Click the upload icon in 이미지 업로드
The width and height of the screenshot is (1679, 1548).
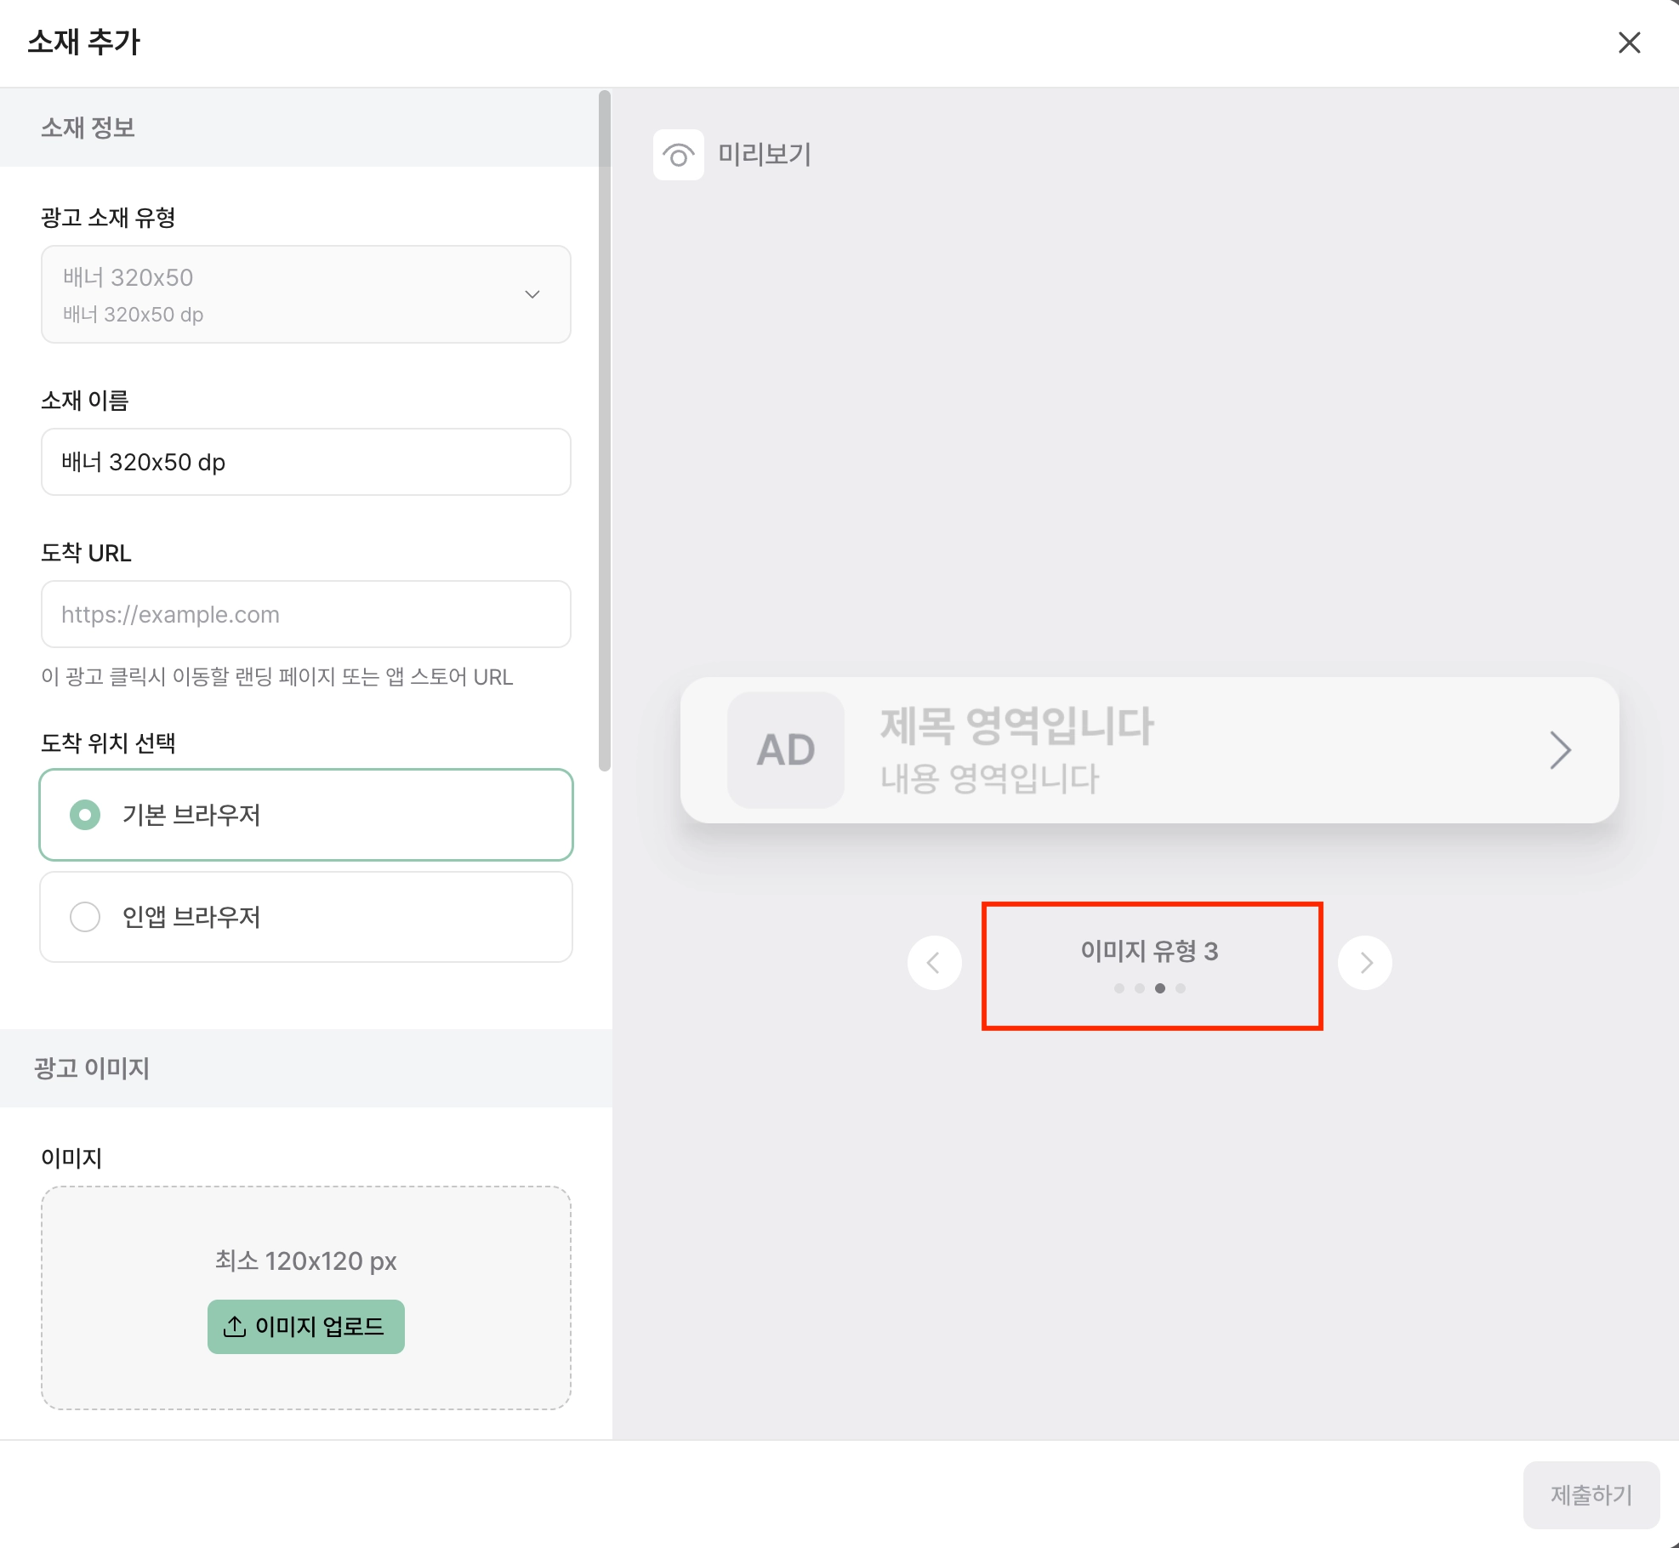tap(235, 1326)
